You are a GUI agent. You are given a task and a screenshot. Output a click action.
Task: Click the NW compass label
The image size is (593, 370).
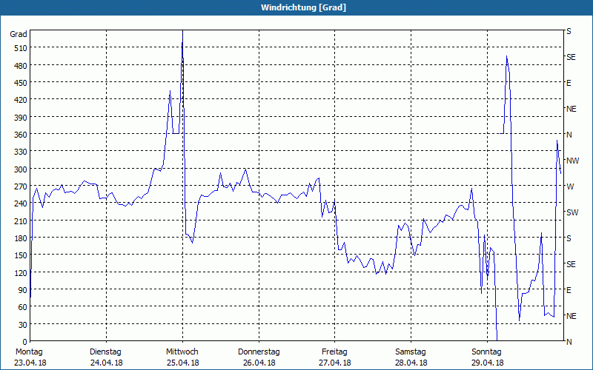pyautogui.click(x=572, y=161)
